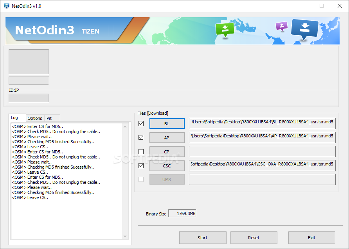Click the last '<OSM> Leave CS..' log line

click(30, 197)
